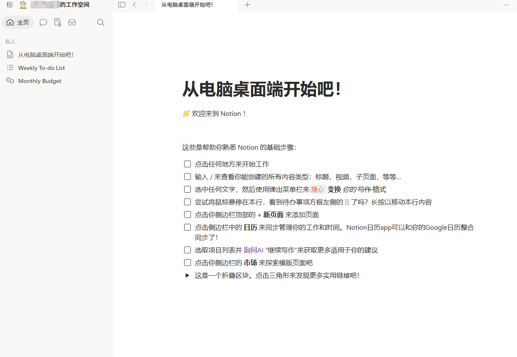
Task: Click the purple 询问AI text
Action: click(x=253, y=250)
